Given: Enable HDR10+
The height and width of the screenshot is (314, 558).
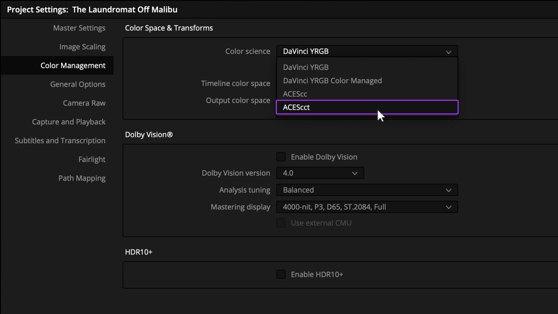Looking at the screenshot, I should click(281, 274).
